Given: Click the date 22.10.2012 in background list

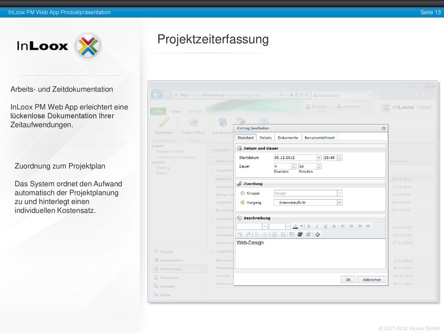Looking at the screenshot, I should coord(402,187).
